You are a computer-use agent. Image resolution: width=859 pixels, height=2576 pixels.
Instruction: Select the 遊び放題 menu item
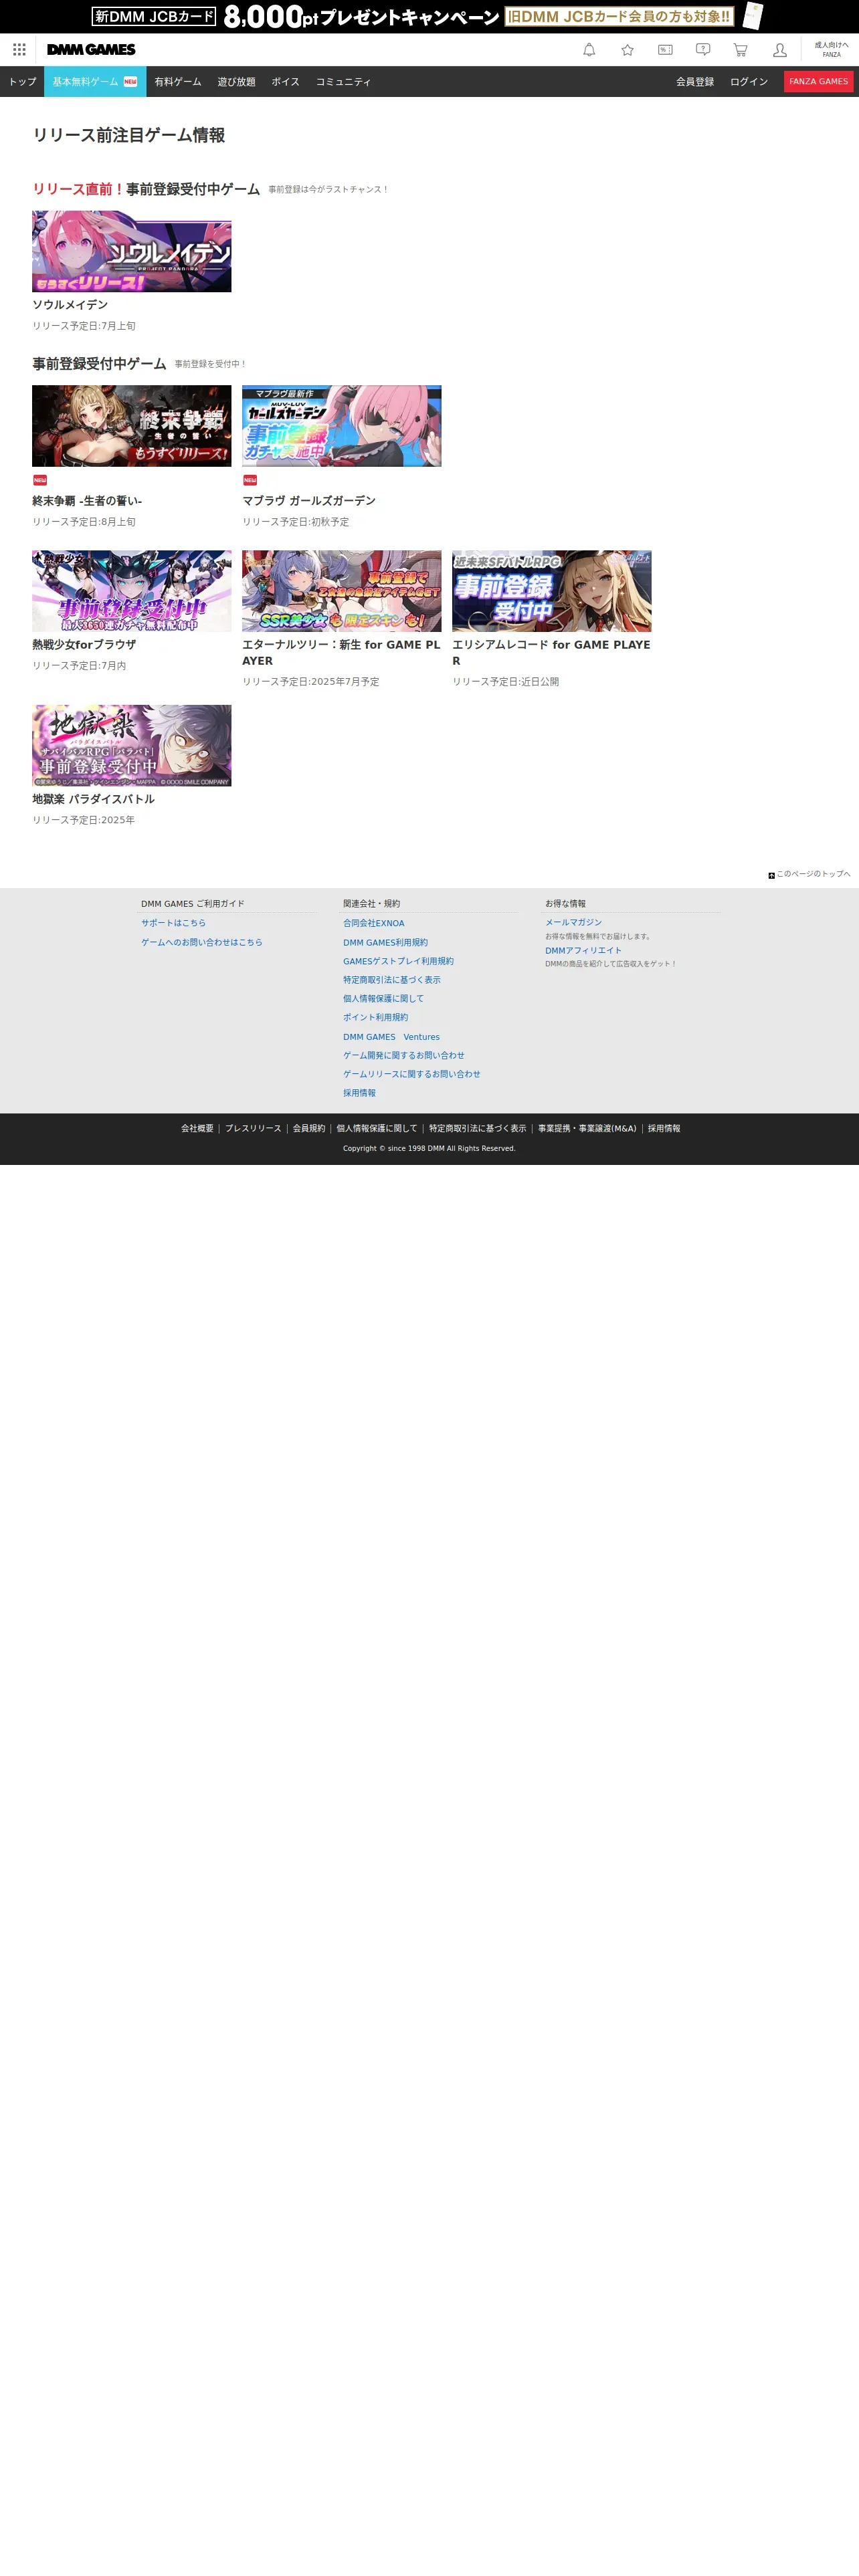click(236, 82)
